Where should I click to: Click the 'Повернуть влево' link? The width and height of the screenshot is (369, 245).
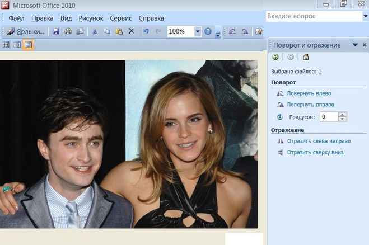click(309, 93)
